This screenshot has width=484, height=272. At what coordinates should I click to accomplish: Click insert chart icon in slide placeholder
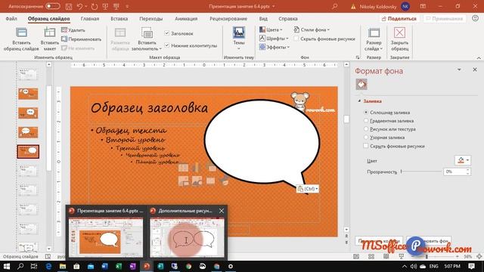pyautogui.click(x=197, y=168)
